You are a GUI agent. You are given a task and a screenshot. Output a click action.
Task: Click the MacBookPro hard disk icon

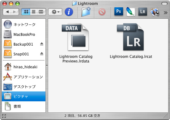pyautogui.click(x=8, y=34)
